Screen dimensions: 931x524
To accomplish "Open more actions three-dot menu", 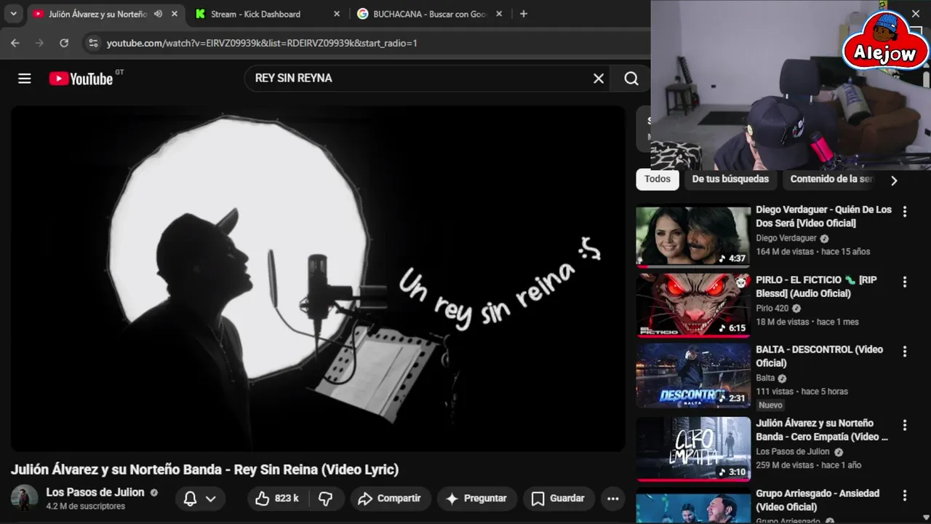I will tap(613, 499).
